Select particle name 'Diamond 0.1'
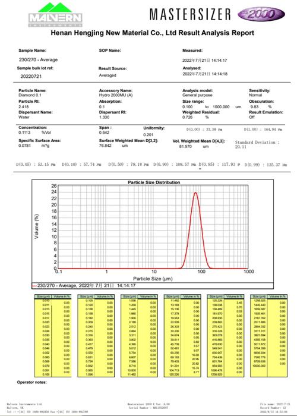The image size is (297, 416). pyautogui.click(x=30, y=95)
